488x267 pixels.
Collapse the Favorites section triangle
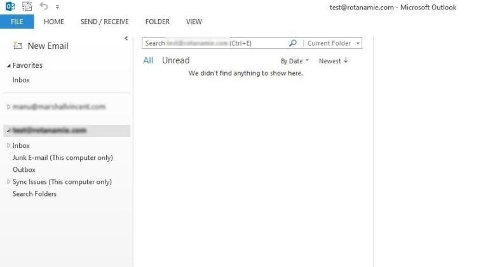click(x=9, y=66)
